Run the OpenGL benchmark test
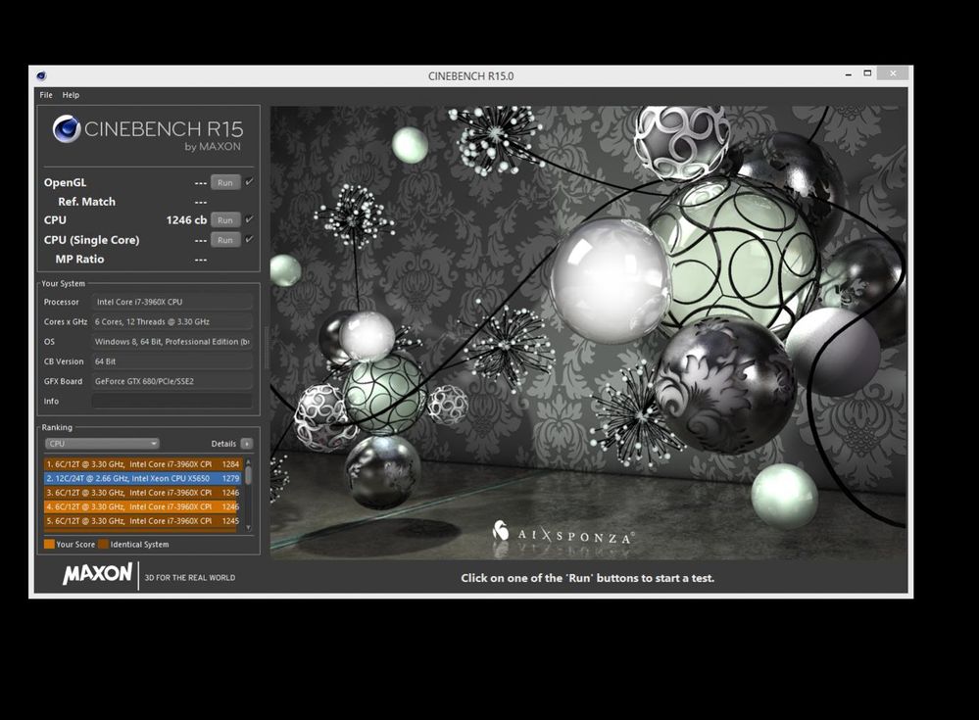This screenshot has width=979, height=720. click(x=224, y=183)
